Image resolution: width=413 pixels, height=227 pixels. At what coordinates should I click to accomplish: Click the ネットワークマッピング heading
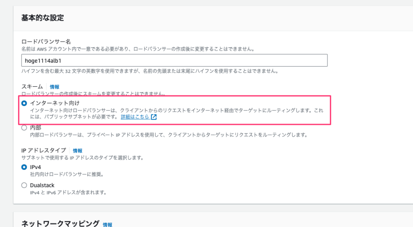(60, 224)
